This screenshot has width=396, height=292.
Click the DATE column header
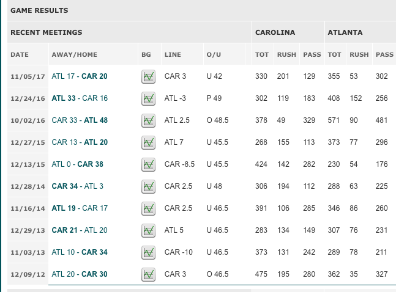20,55
